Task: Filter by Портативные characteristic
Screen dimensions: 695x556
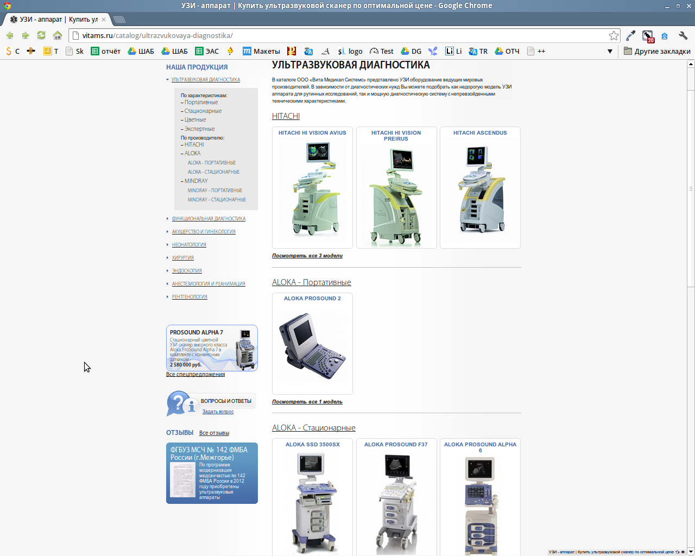Action: click(x=201, y=102)
